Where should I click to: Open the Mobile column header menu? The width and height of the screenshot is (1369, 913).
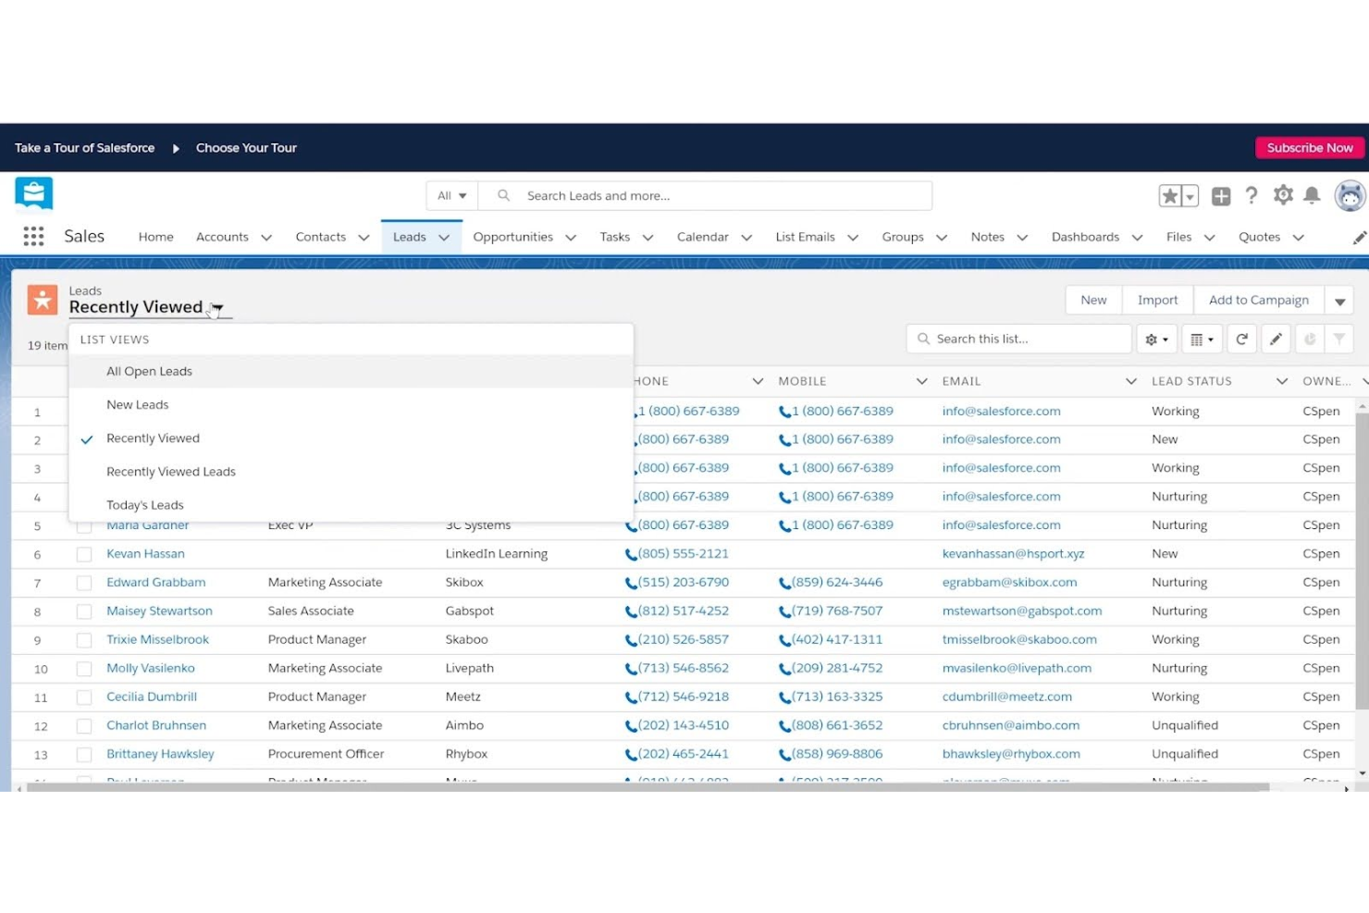point(921,381)
